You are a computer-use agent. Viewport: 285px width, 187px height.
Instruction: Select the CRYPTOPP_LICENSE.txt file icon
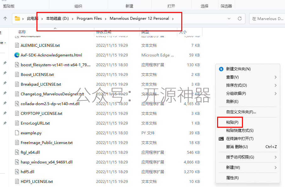[17, 114]
